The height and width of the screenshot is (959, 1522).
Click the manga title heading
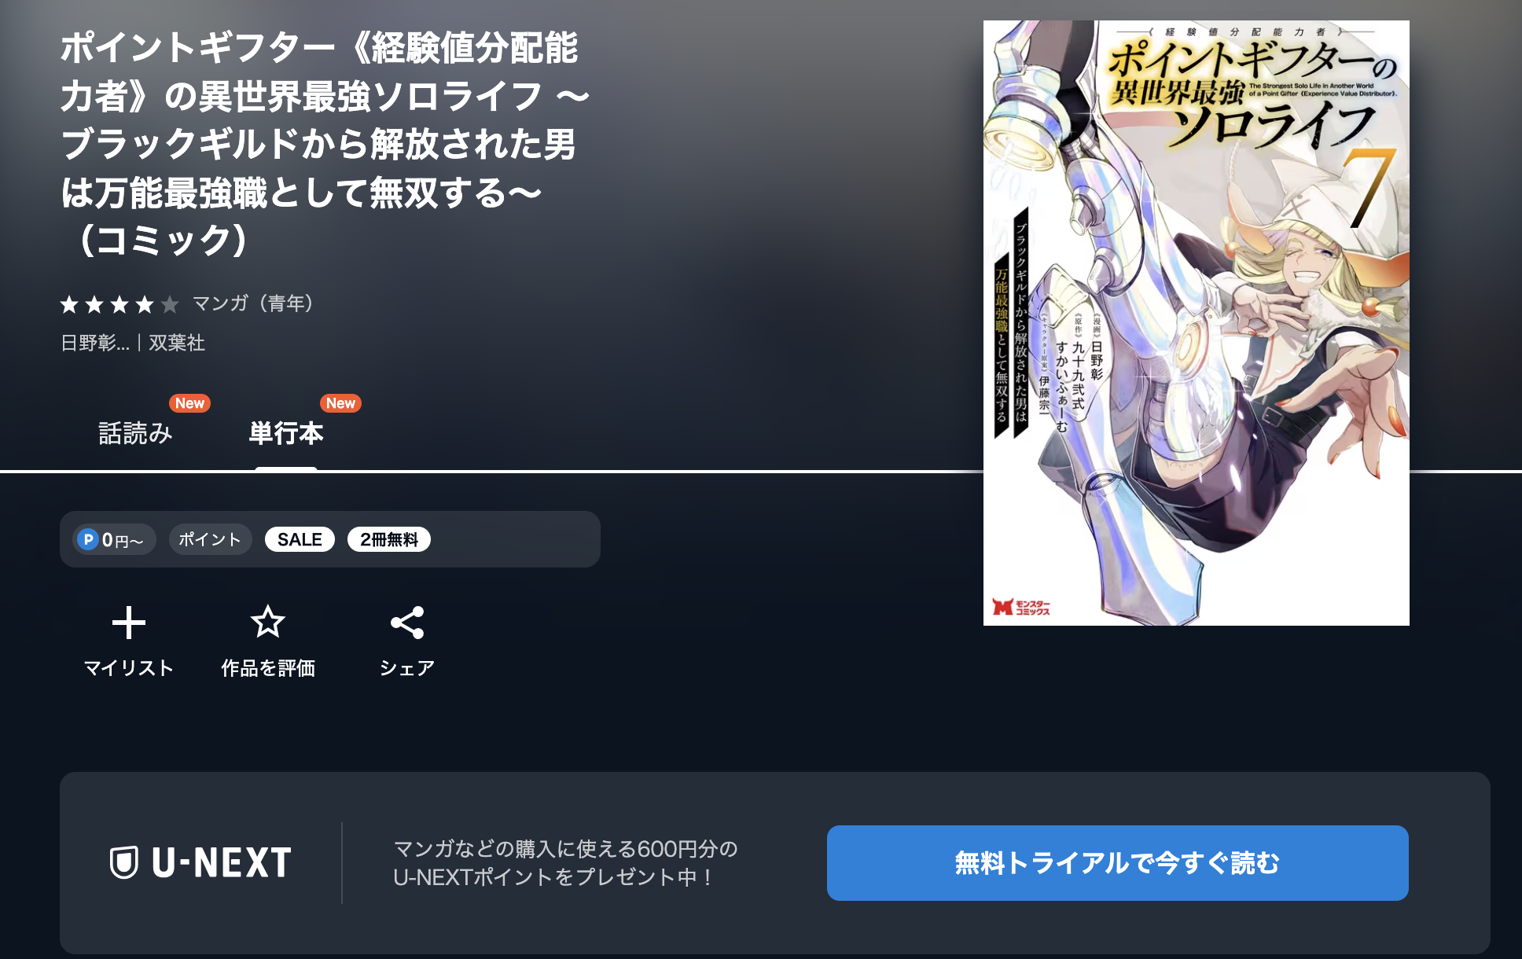[325, 144]
